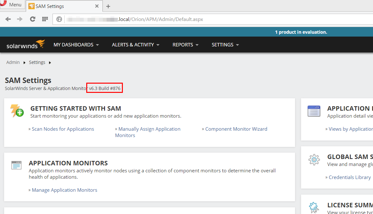Click the Getting Started lightning plus icon

pos(17,111)
